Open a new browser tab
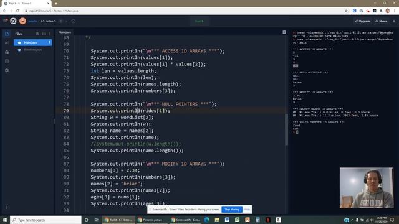The image size is (399, 224). (56, 4)
